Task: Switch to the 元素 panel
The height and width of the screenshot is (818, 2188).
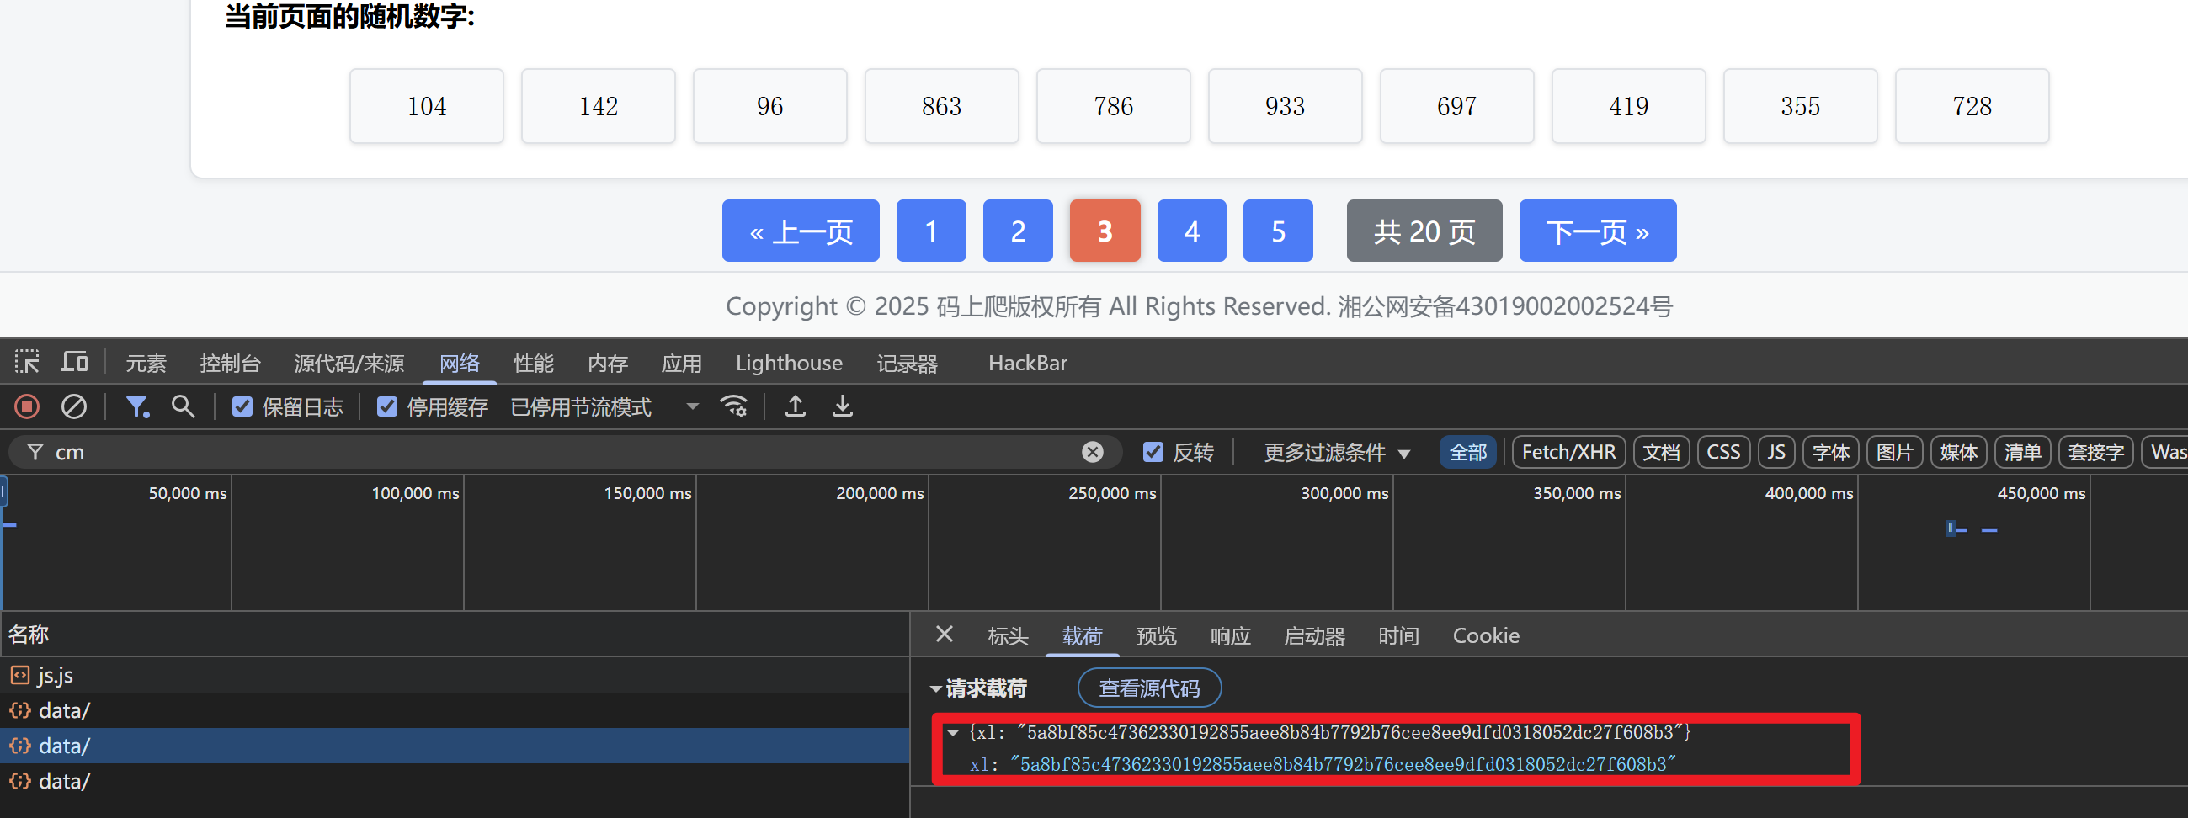Action: (146, 364)
